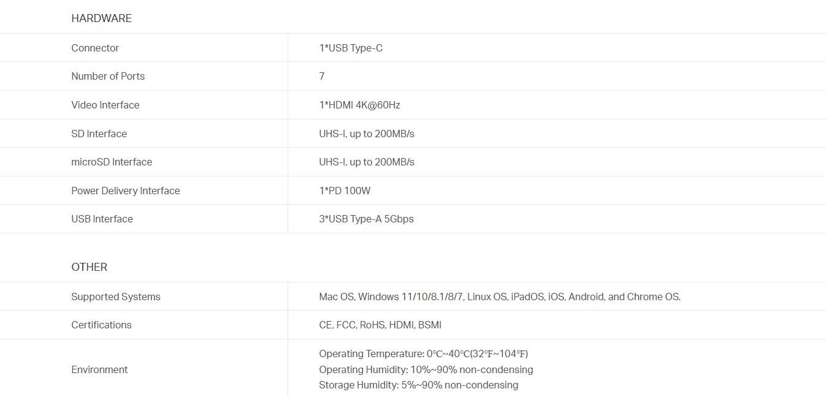Click the microSD Interface label
826x397 pixels.
[112, 162]
